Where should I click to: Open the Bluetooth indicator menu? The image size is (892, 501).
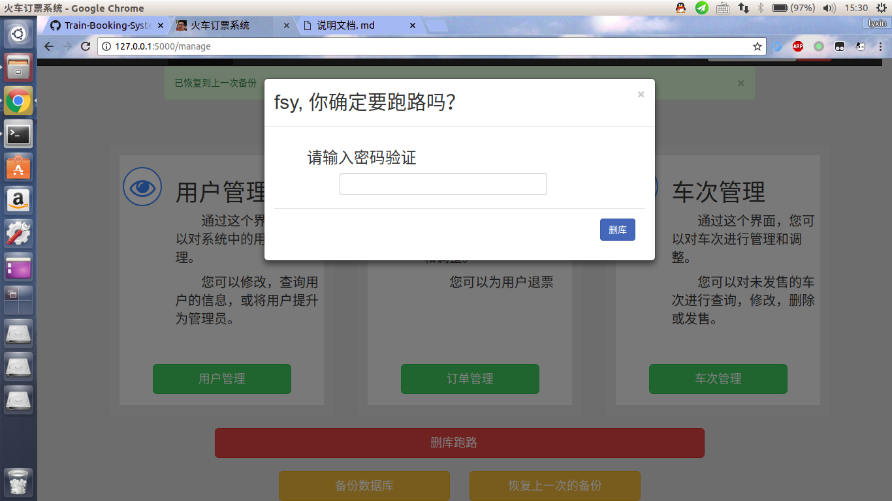click(x=761, y=8)
